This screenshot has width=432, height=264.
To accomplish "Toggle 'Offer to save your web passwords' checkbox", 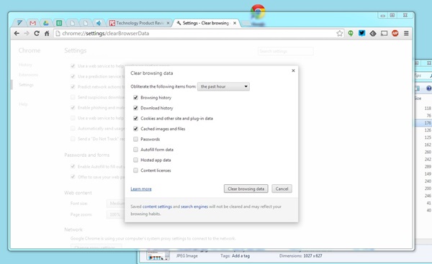I will 73,177.
